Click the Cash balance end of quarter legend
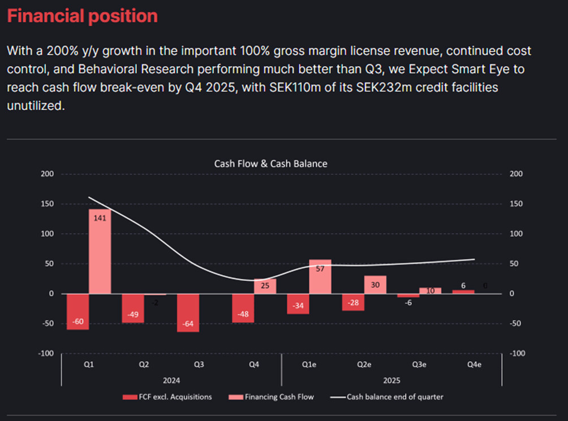Screen dimensions: 568x421 [386, 397]
